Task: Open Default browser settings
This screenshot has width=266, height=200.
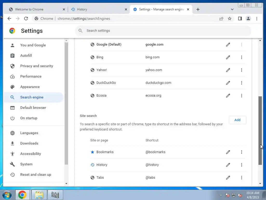Action: pyautogui.click(x=34, y=108)
